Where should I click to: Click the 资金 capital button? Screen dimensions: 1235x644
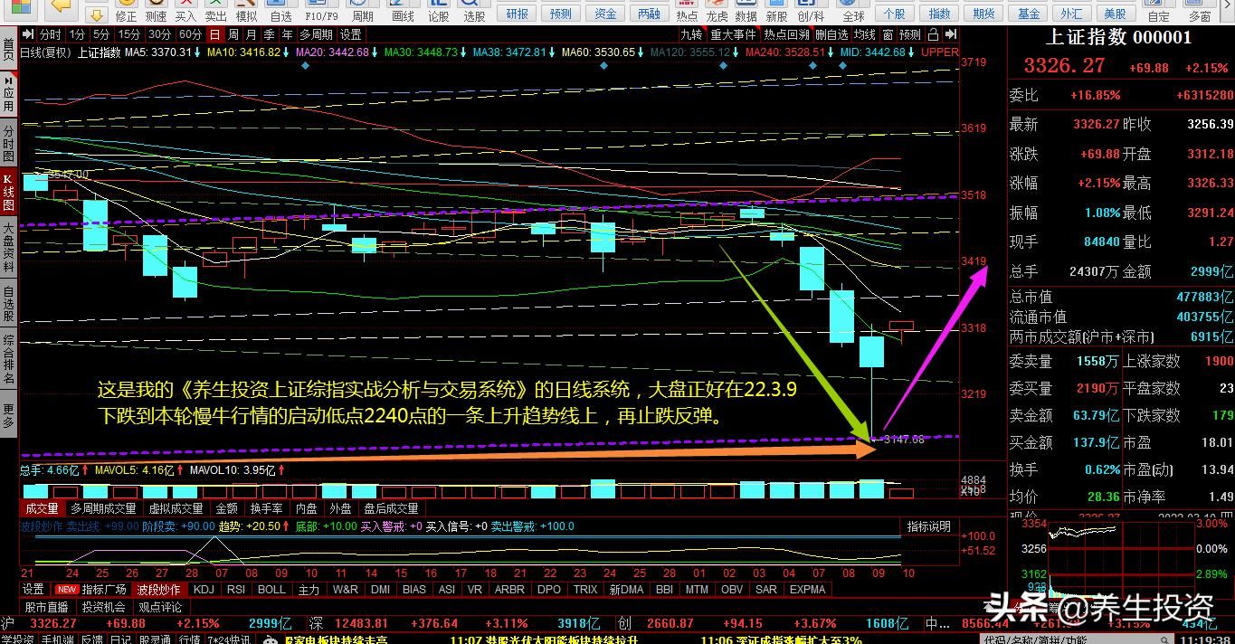606,14
